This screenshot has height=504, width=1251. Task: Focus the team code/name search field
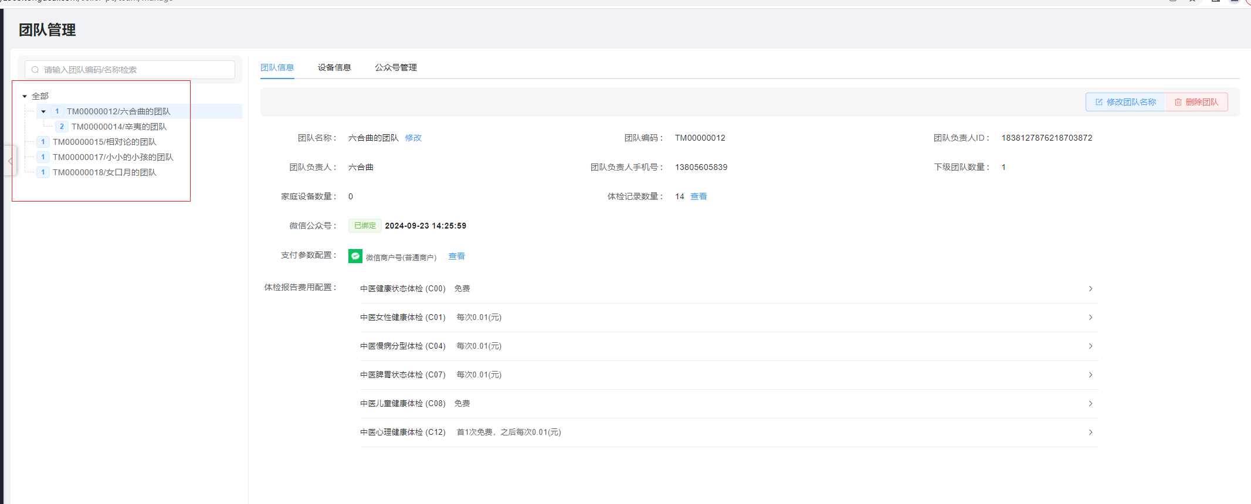point(130,70)
